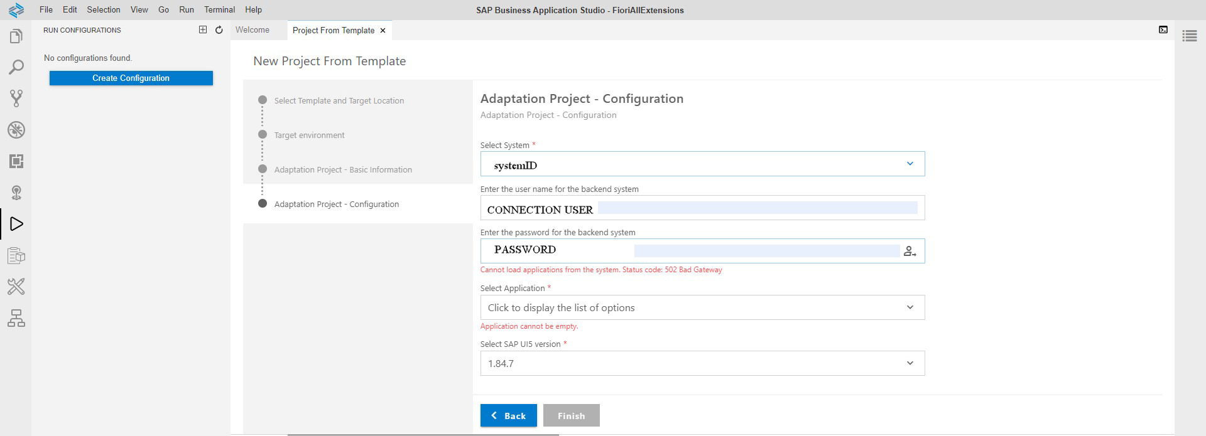The height and width of the screenshot is (436, 1206).
Task: Open Run Configurations play icon
Action: 16,224
